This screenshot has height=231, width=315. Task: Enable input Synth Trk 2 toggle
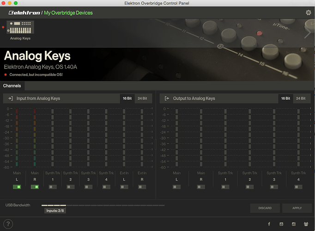(71, 187)
